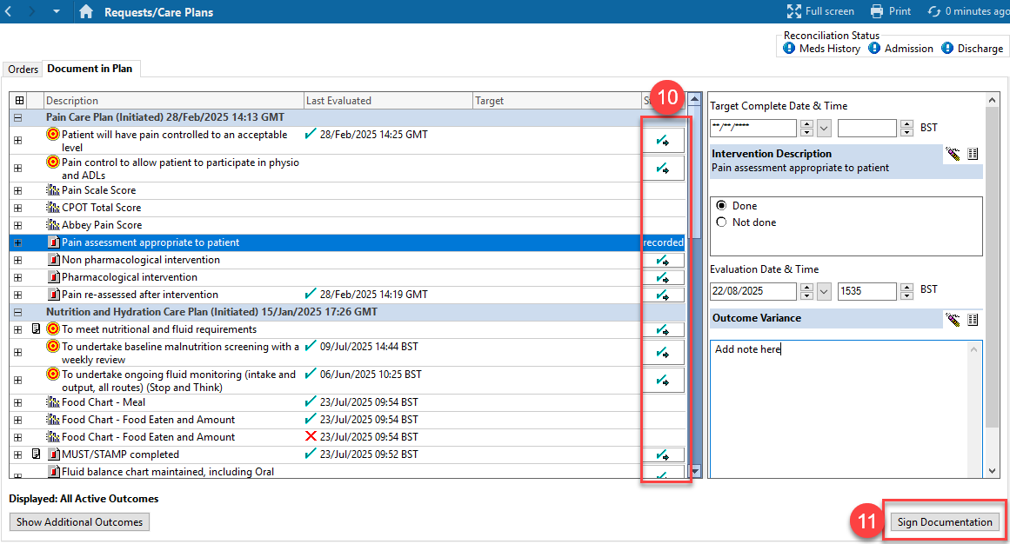Click Outcome Variance list icon

point(973,319)
